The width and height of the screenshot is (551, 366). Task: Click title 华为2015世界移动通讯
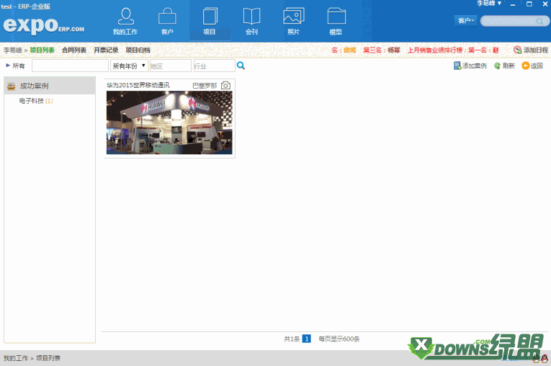[138, 85]
